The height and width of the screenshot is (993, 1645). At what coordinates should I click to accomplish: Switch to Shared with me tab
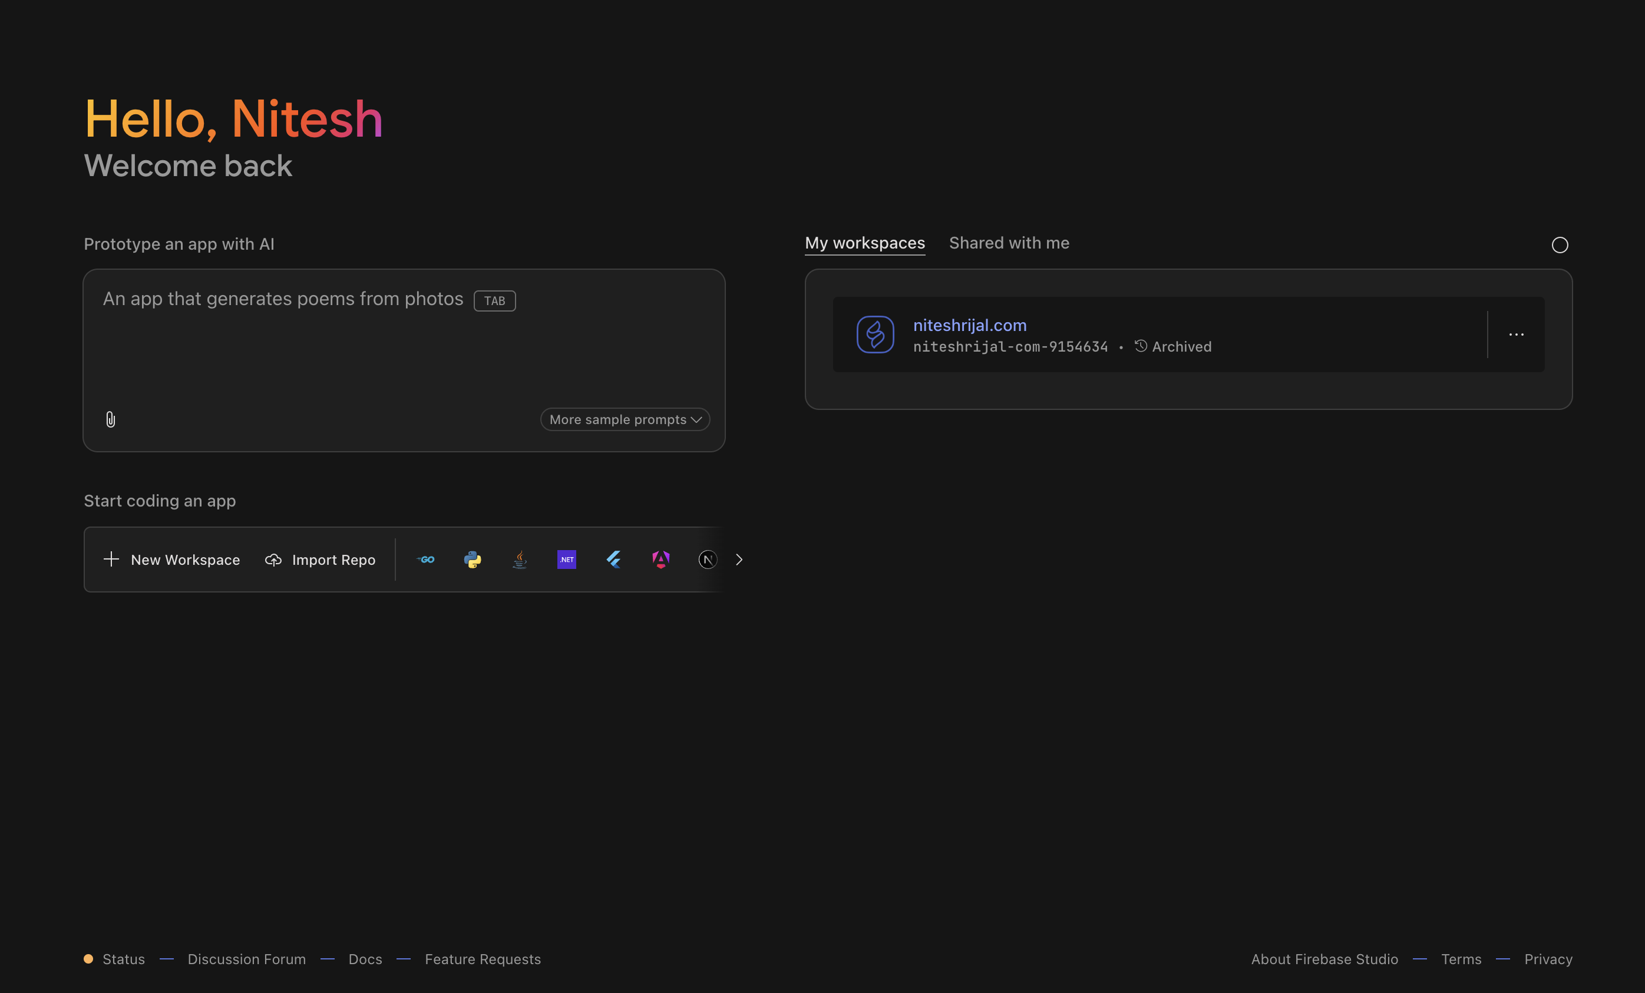tap(1009, 243)
